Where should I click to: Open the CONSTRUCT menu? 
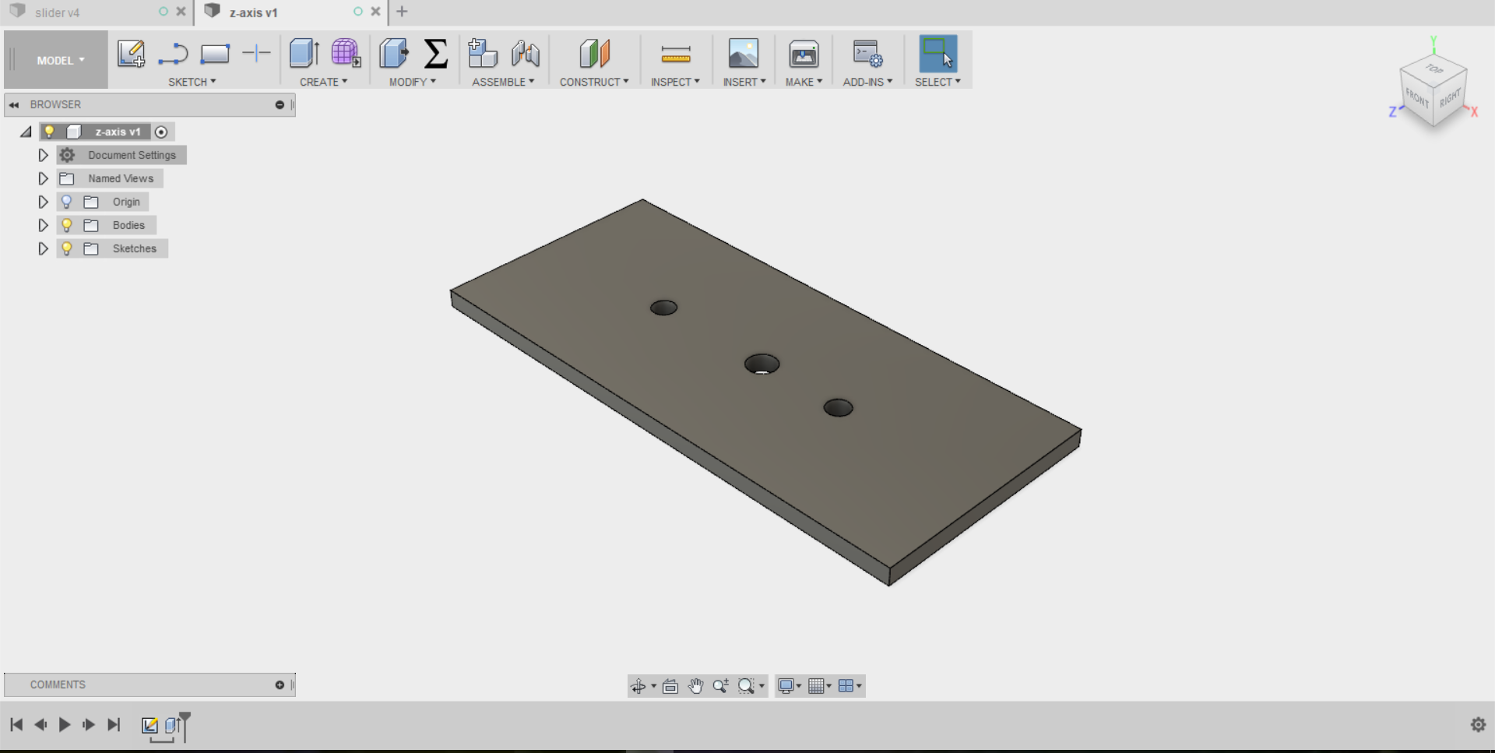point(594,82)
